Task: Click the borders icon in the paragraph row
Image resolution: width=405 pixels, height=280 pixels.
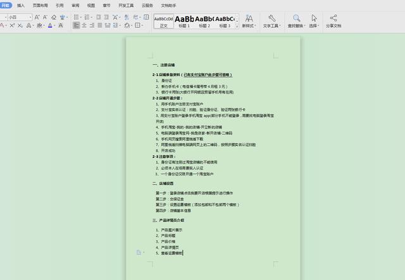Action: click(137, 25)
